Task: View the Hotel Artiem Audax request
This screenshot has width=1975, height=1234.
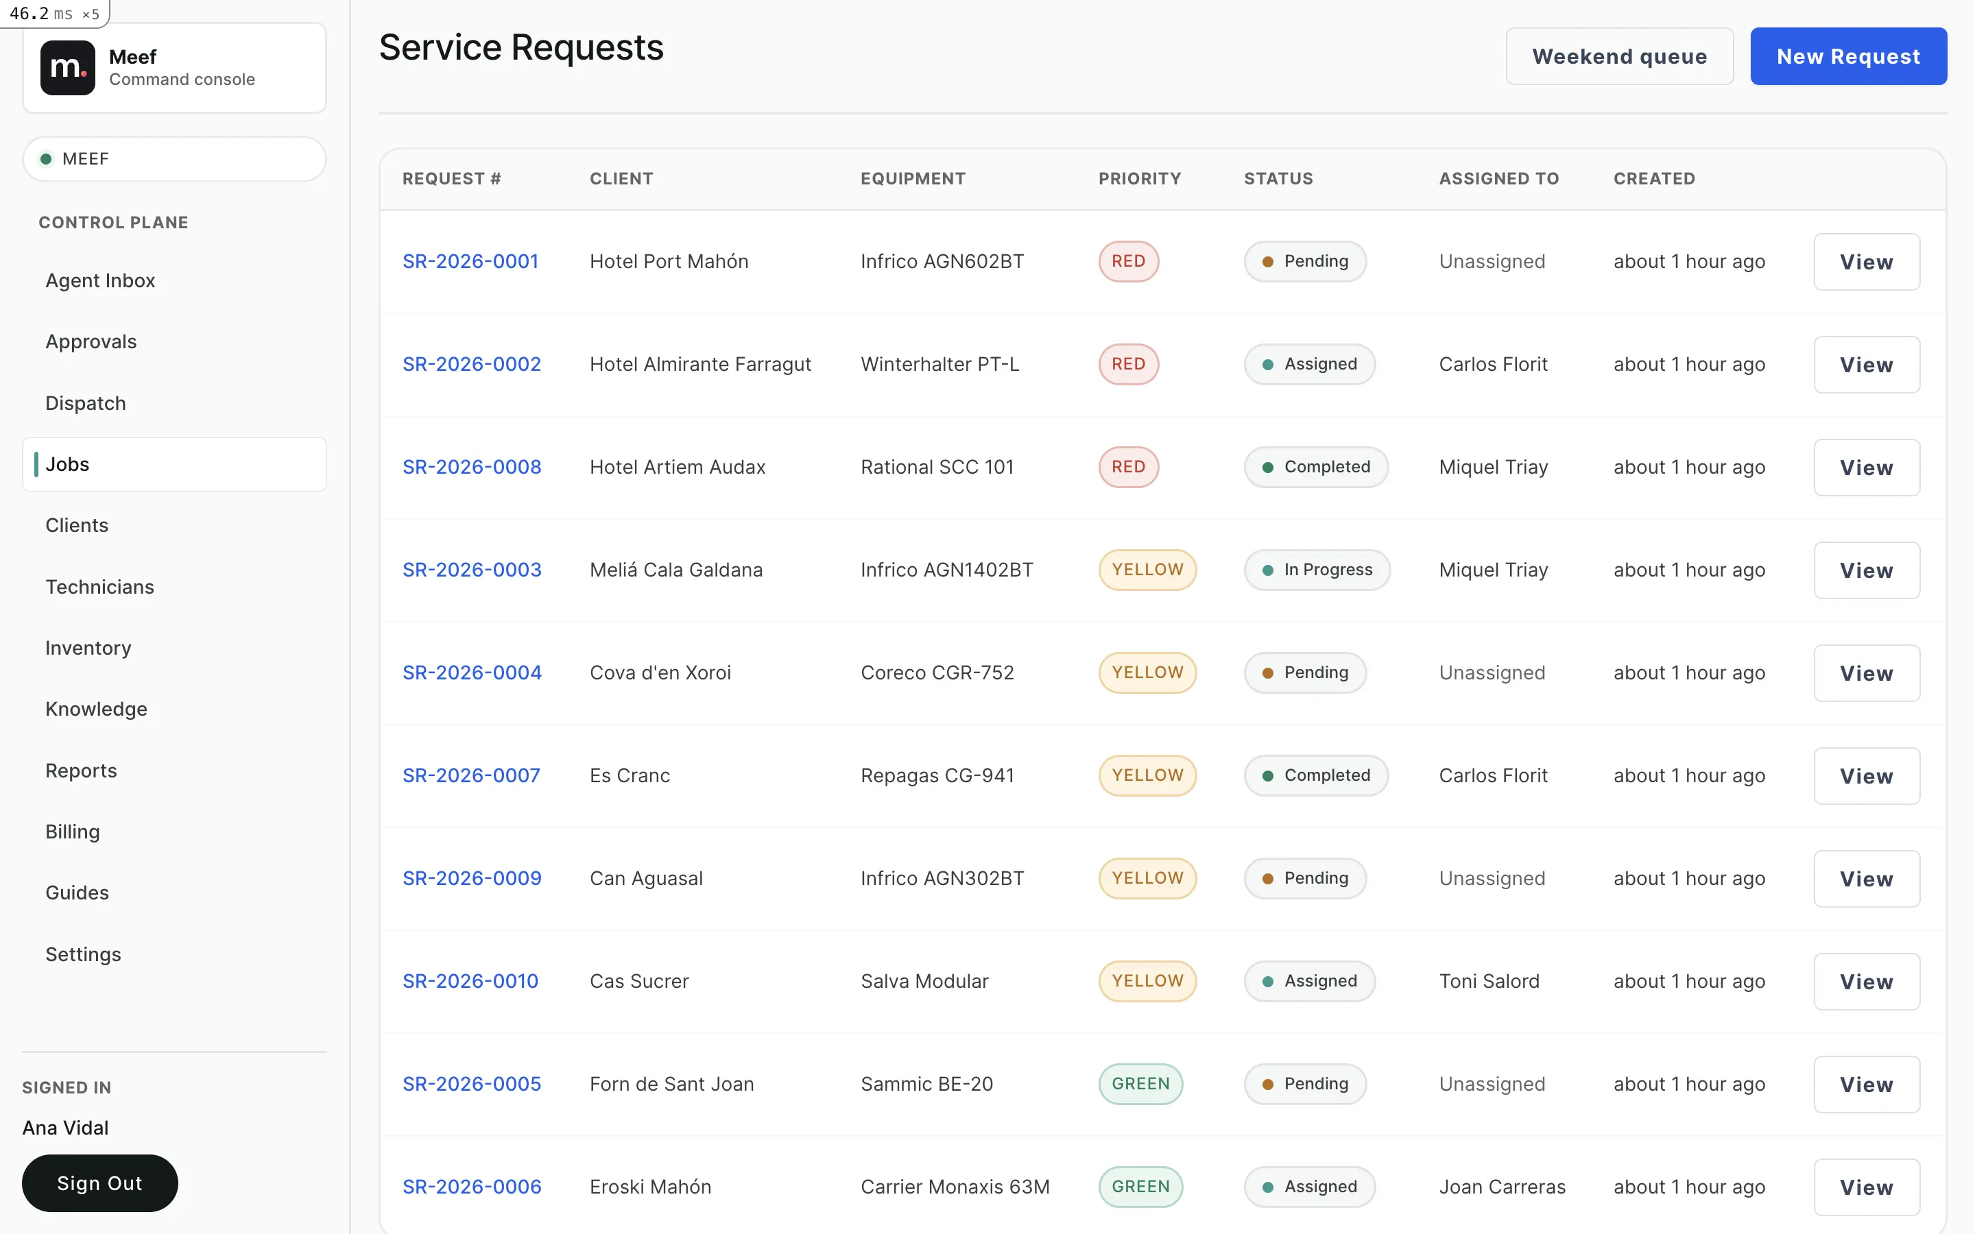Action: click(1867, 468)
